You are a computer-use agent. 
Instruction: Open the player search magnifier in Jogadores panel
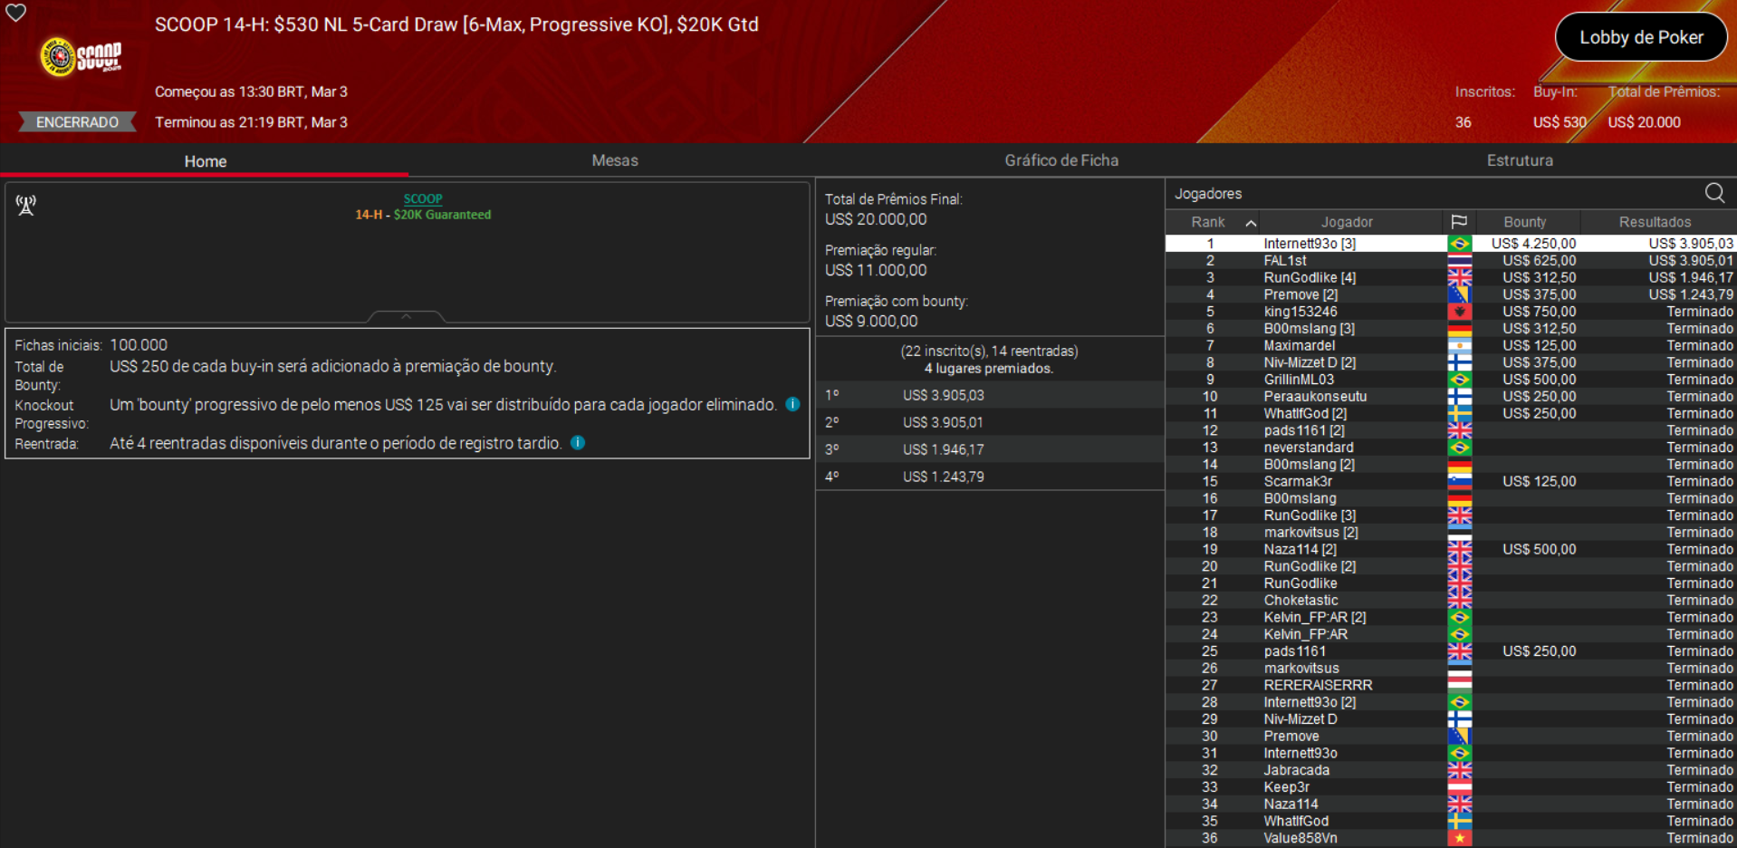[1714, 193]
